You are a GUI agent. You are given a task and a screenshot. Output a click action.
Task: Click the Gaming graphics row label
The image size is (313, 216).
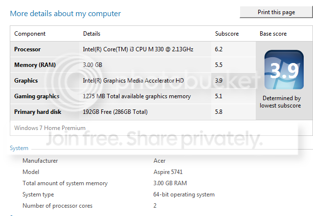(x=37, y=96)
